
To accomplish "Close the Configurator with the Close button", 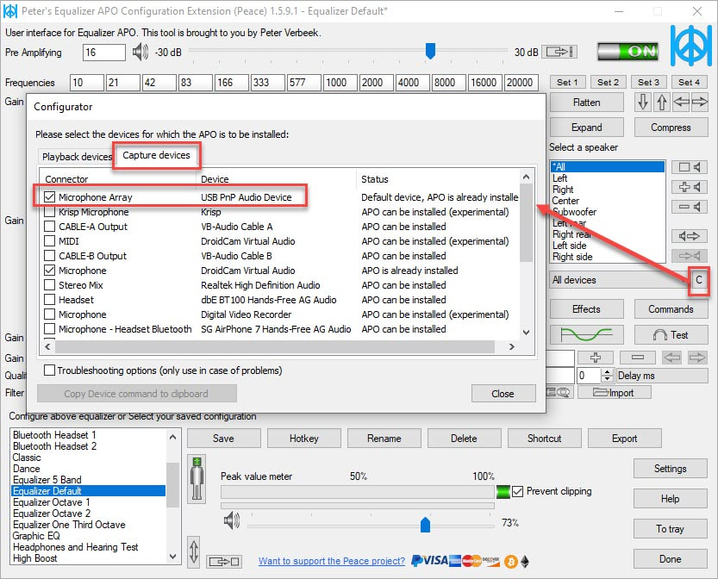I will coord(503,394).
